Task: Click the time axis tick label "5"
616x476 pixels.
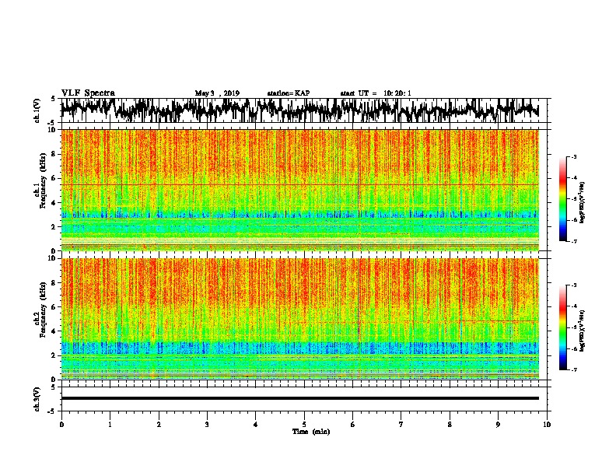Action: pyautogui.click(x=304, y=425)
